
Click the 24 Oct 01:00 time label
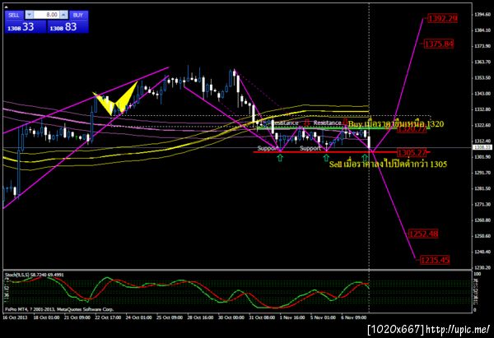pos(138,317)
